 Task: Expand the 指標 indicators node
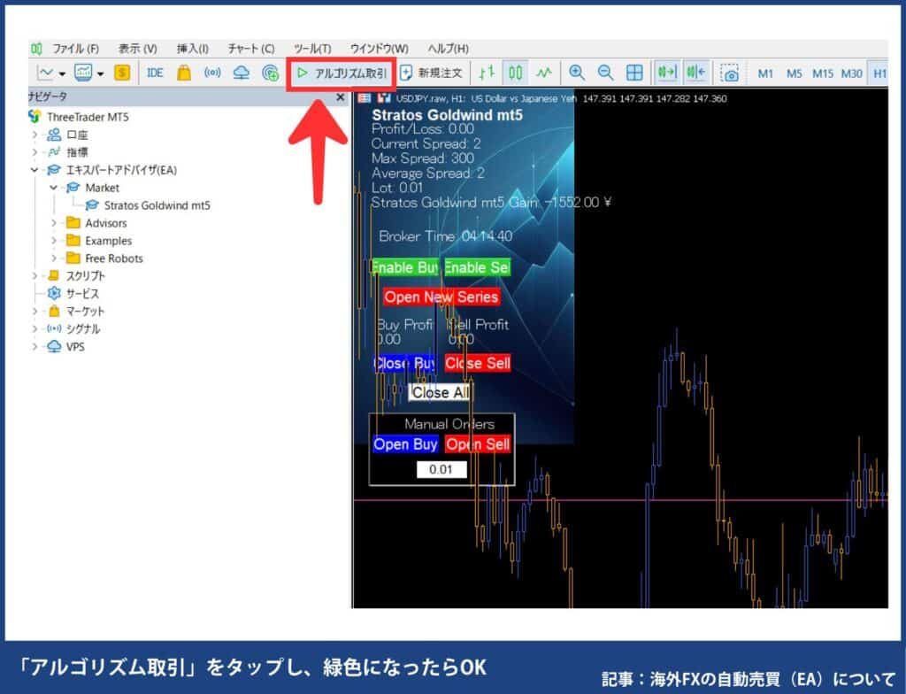tap(35, 152)
